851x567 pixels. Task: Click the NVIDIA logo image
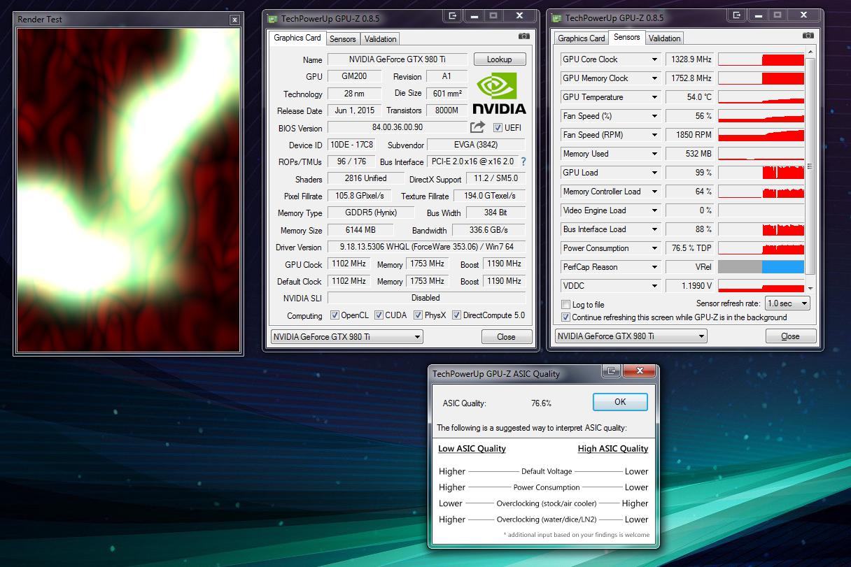pos(499,94)
